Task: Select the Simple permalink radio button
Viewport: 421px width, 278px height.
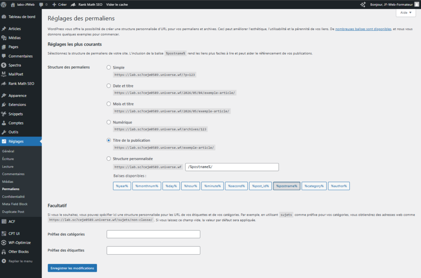Action: [x=109, y=67]
